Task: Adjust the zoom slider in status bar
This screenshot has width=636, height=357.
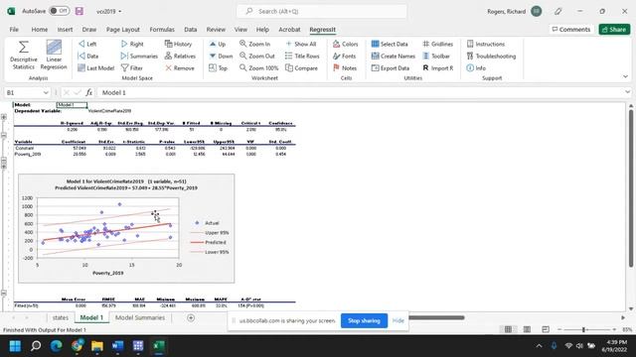Action: pyautogui.click(x=583, y=330)
